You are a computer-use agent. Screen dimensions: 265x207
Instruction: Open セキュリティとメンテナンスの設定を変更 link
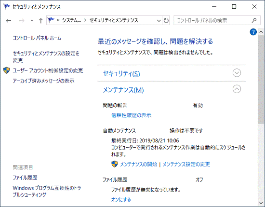point(46,57)
